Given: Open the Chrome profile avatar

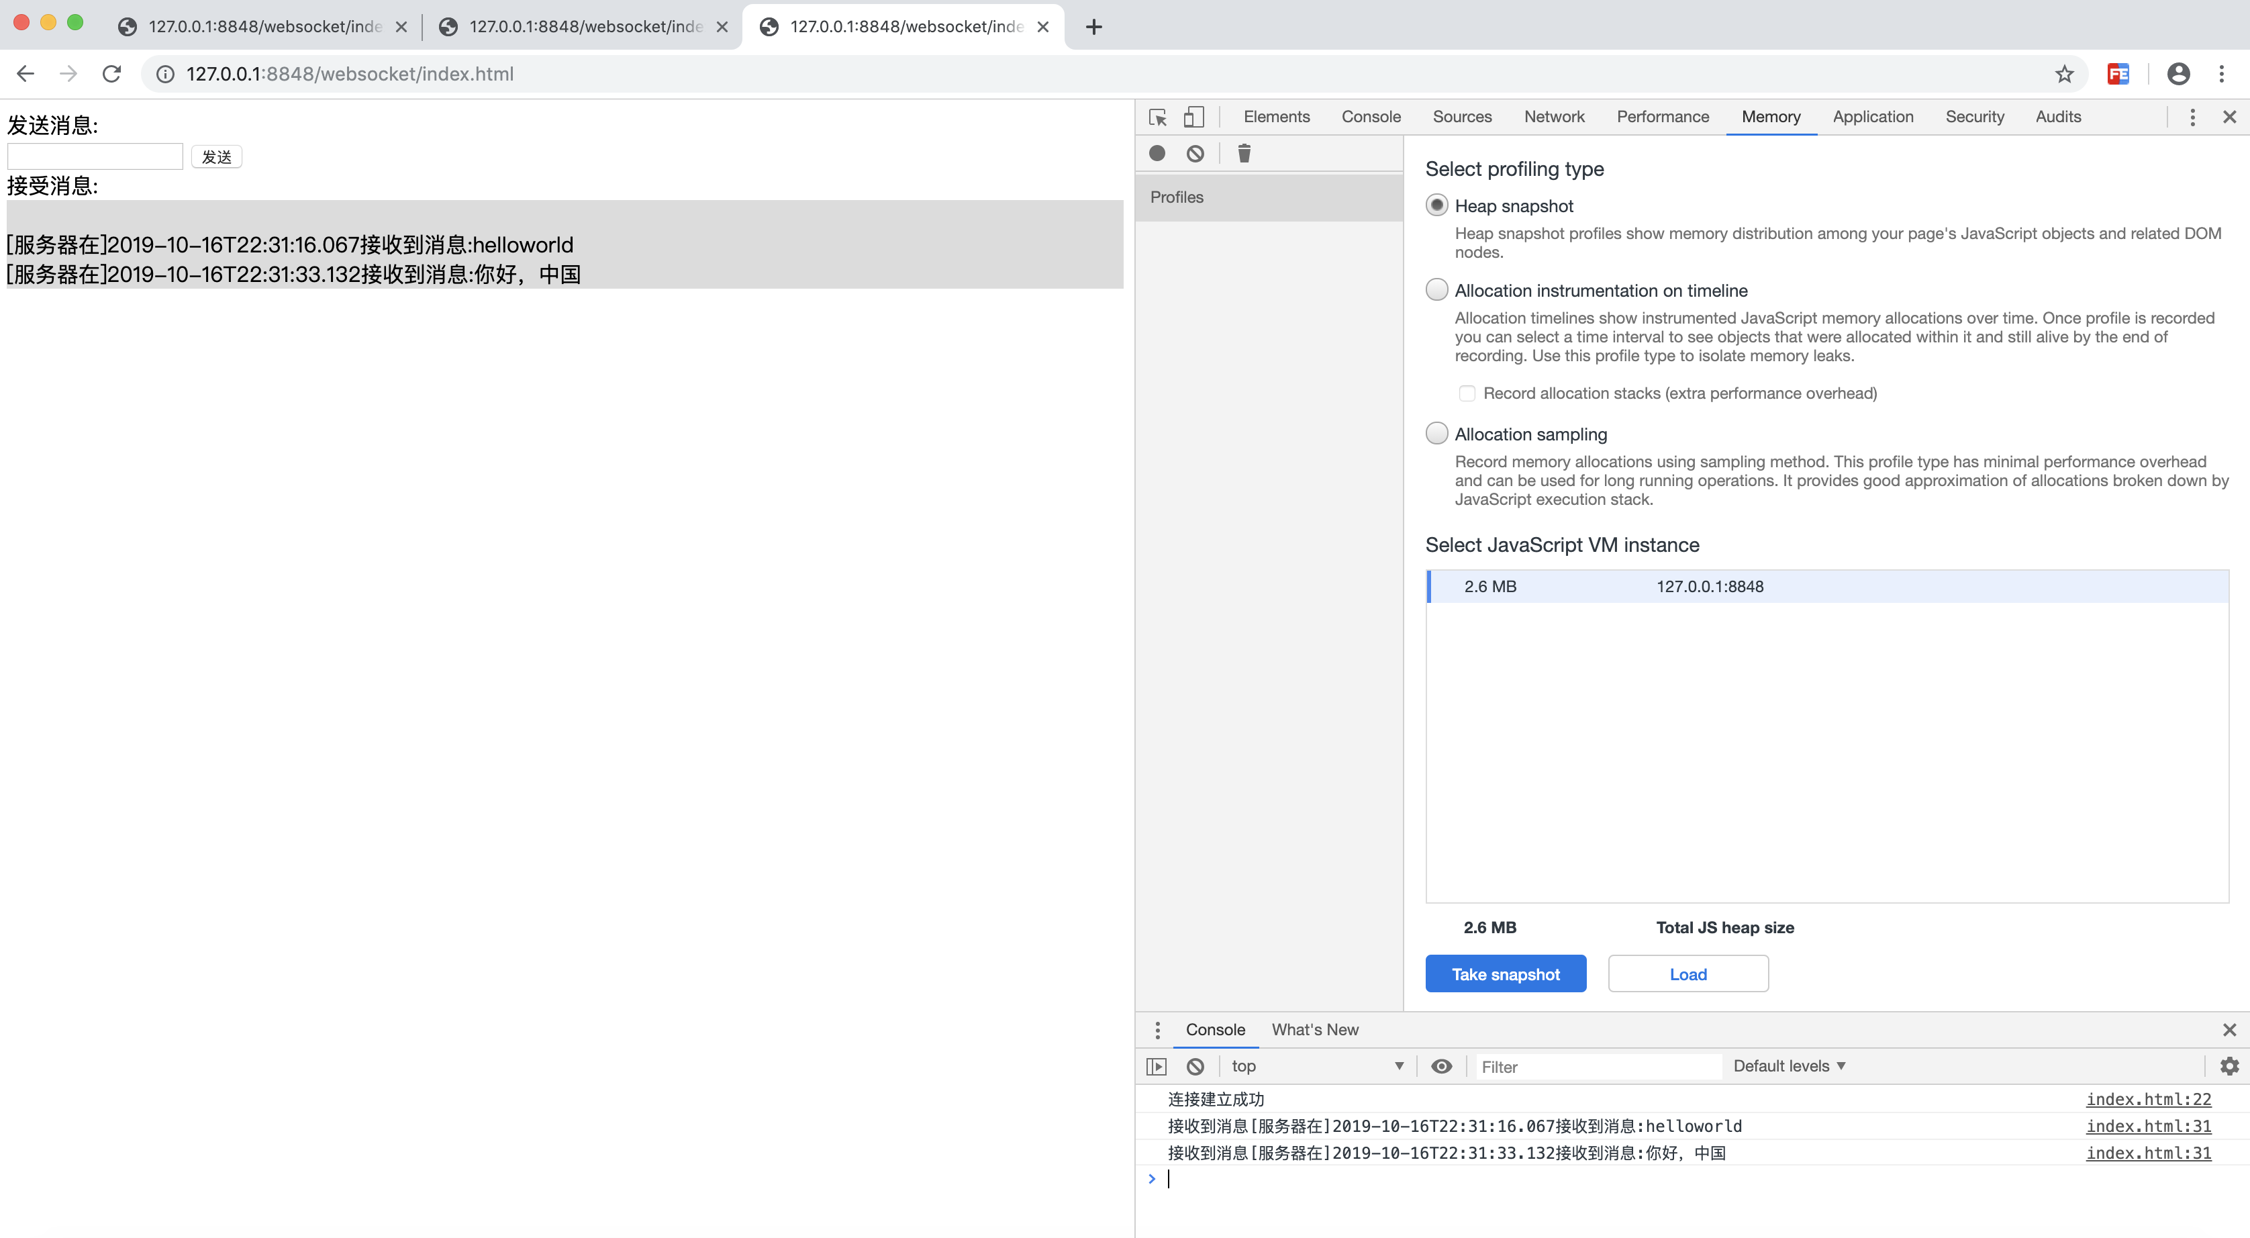Looking at the screenshot, I should tap(2178, 75).
